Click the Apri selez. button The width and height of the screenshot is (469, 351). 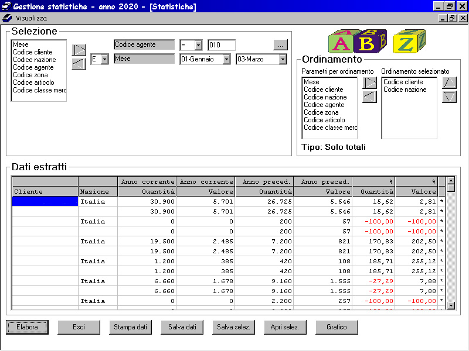pyautogui.click(x=285, y=327)
